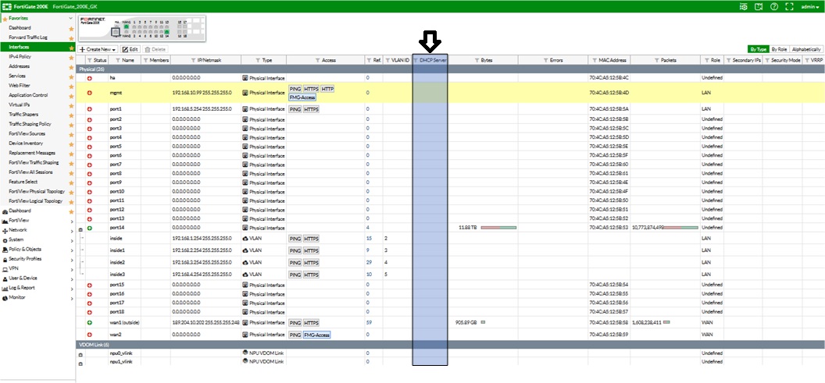Click the Edit button
825x383 pixels.
pyautogui.click(x=130, y=49)
